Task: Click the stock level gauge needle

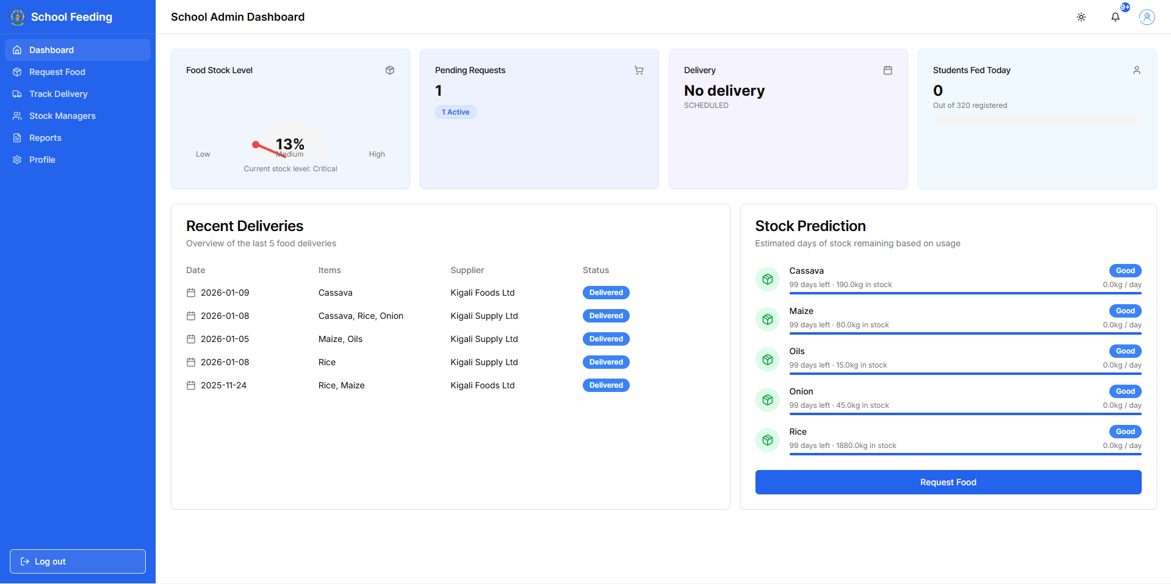Action: (x=268, y=150)
